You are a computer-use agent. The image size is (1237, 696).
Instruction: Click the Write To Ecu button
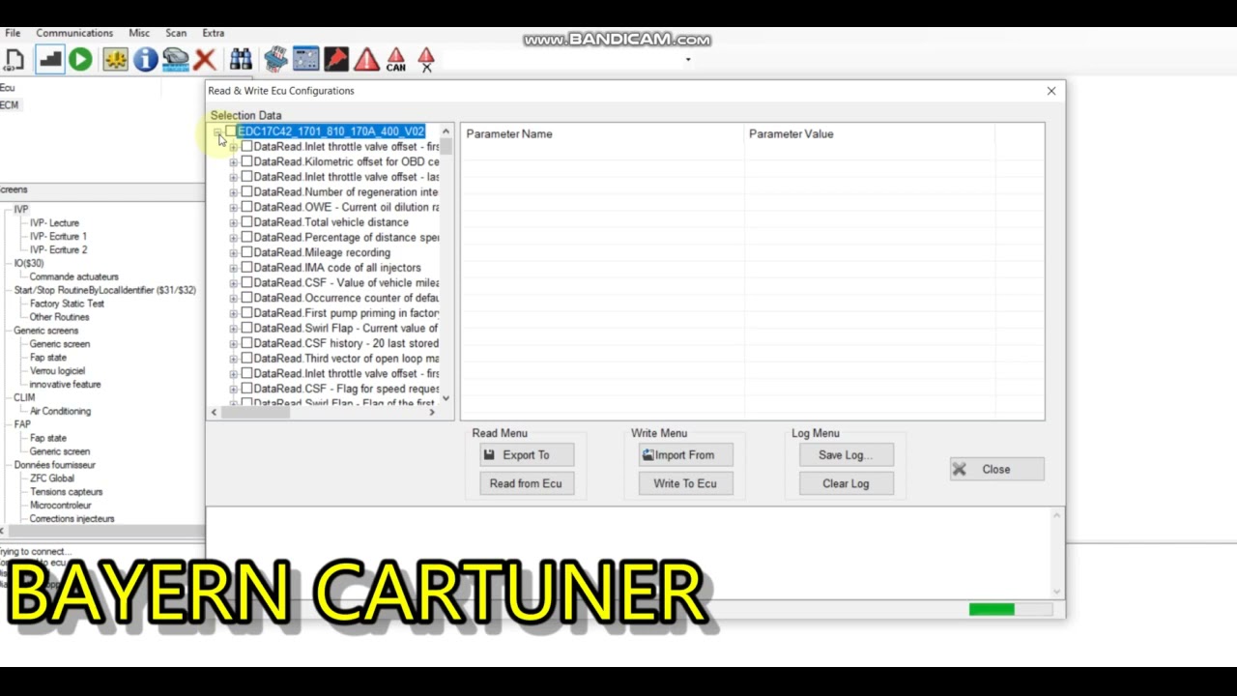click(x=685, y=483)
